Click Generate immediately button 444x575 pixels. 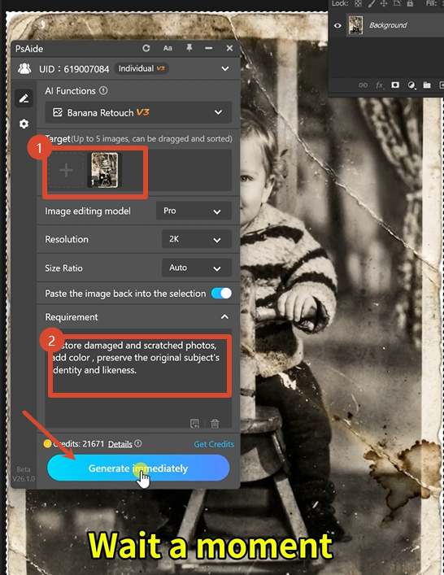138,468
